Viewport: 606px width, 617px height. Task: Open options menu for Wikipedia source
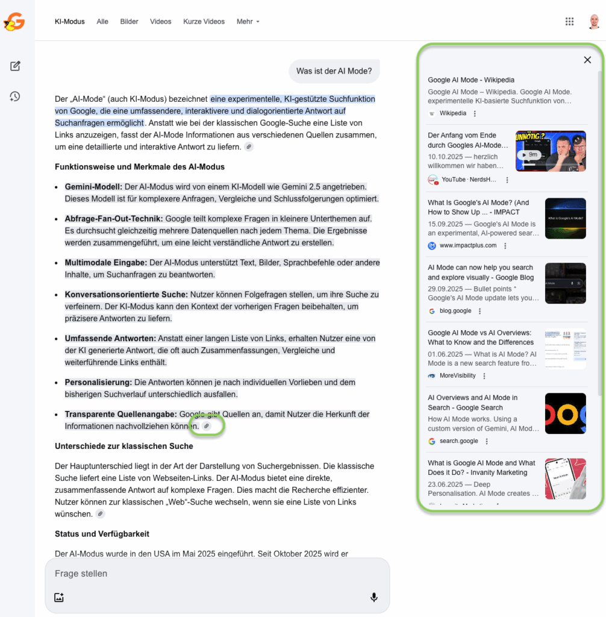point(475,113)
